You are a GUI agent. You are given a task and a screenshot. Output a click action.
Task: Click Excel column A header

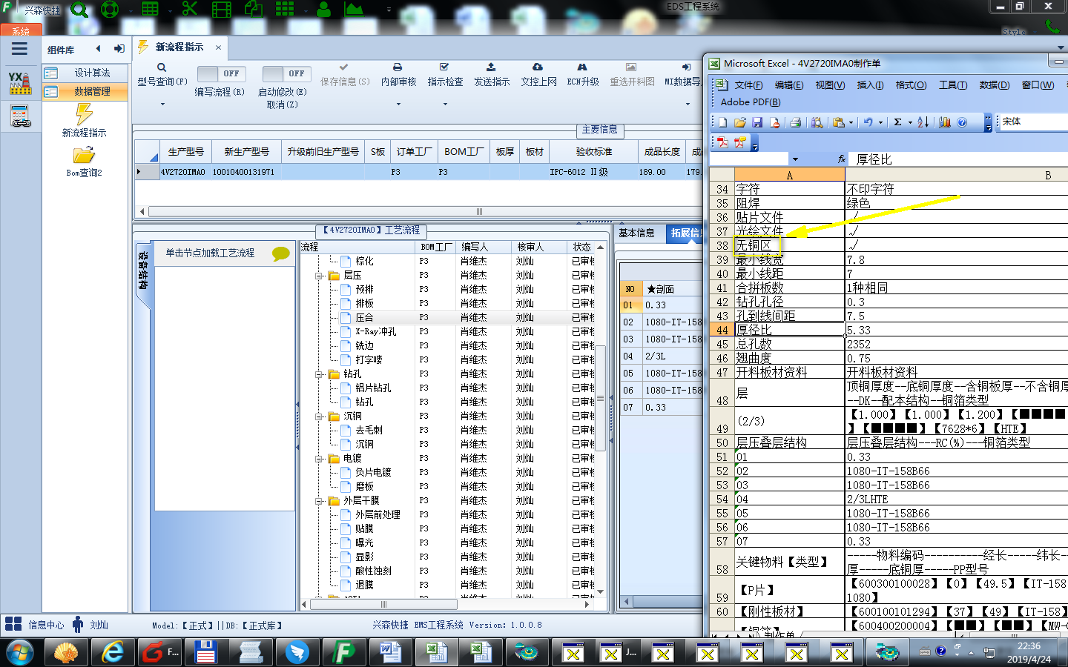pos(789,175)
